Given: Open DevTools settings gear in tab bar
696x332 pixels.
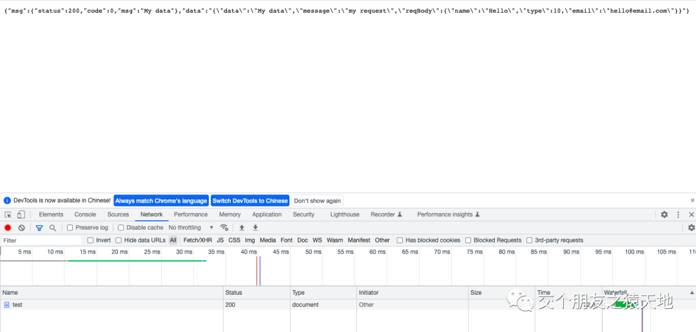Looking at the screenshot, I should [x=664, y=214].
